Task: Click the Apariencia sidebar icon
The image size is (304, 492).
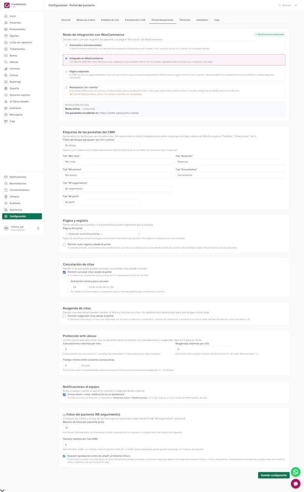Action: click(6, 210)
